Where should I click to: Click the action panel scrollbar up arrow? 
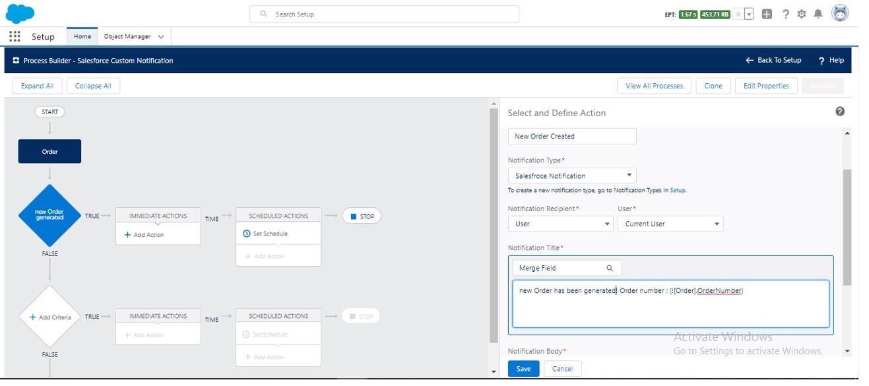pos(847,133)
